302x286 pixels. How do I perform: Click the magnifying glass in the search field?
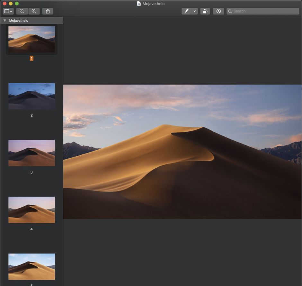click(230, 11)
